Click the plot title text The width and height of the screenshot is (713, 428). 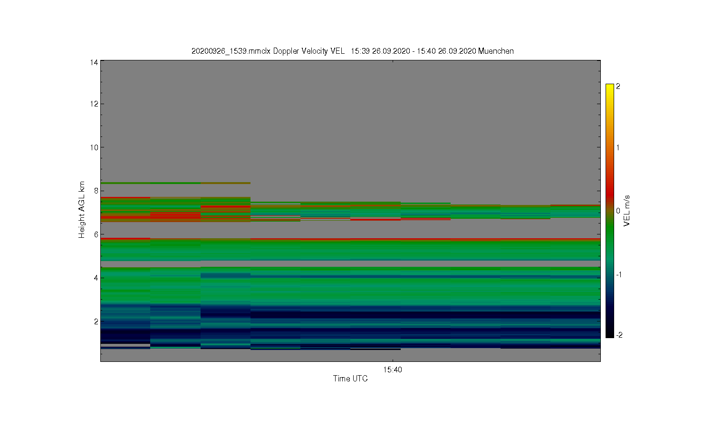click(x=352, y=51)
